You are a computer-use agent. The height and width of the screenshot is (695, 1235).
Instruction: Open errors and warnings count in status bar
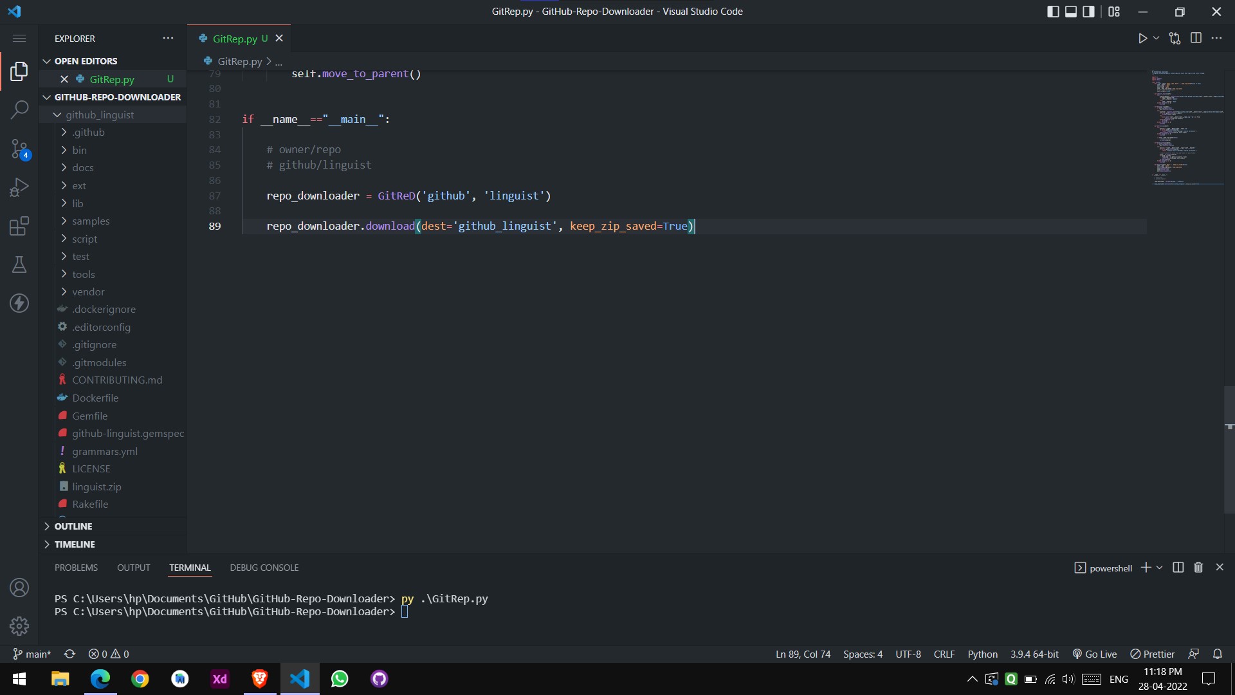[109, 654]
